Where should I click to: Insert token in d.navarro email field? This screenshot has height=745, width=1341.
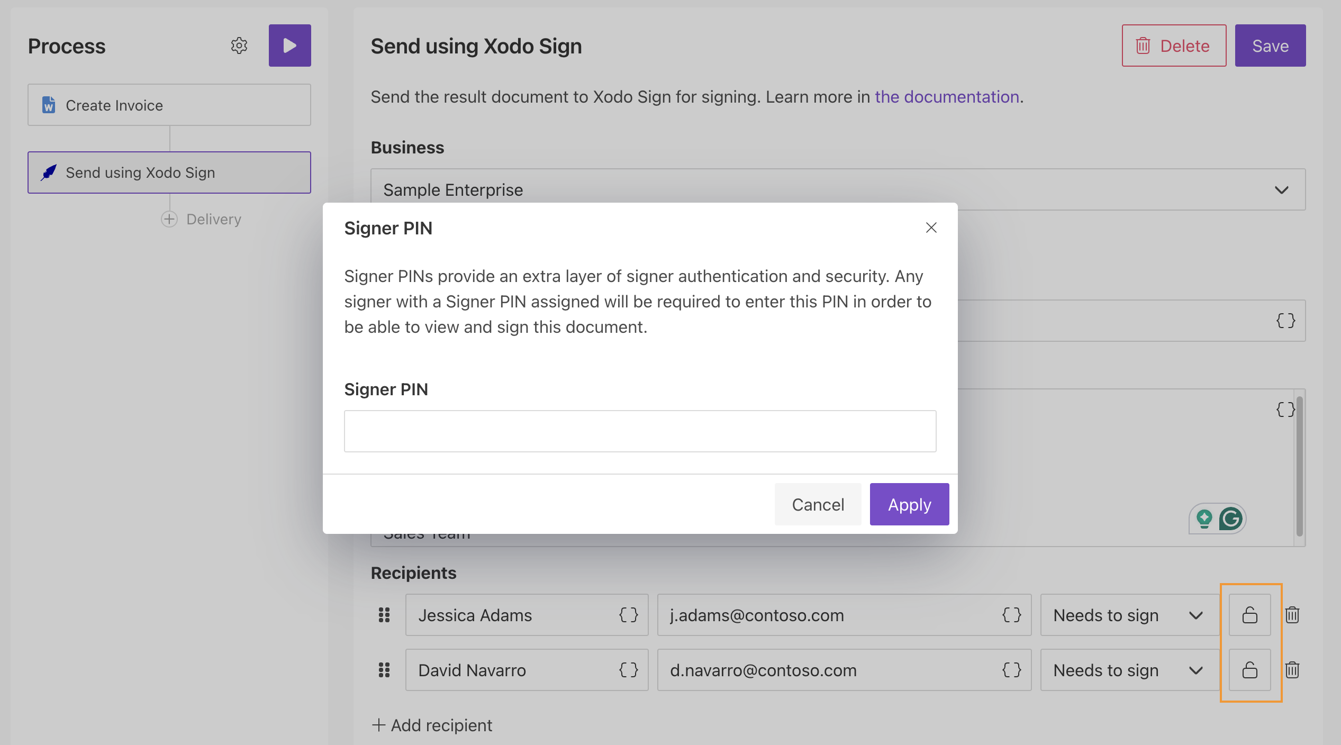(x=1012, y=670)
